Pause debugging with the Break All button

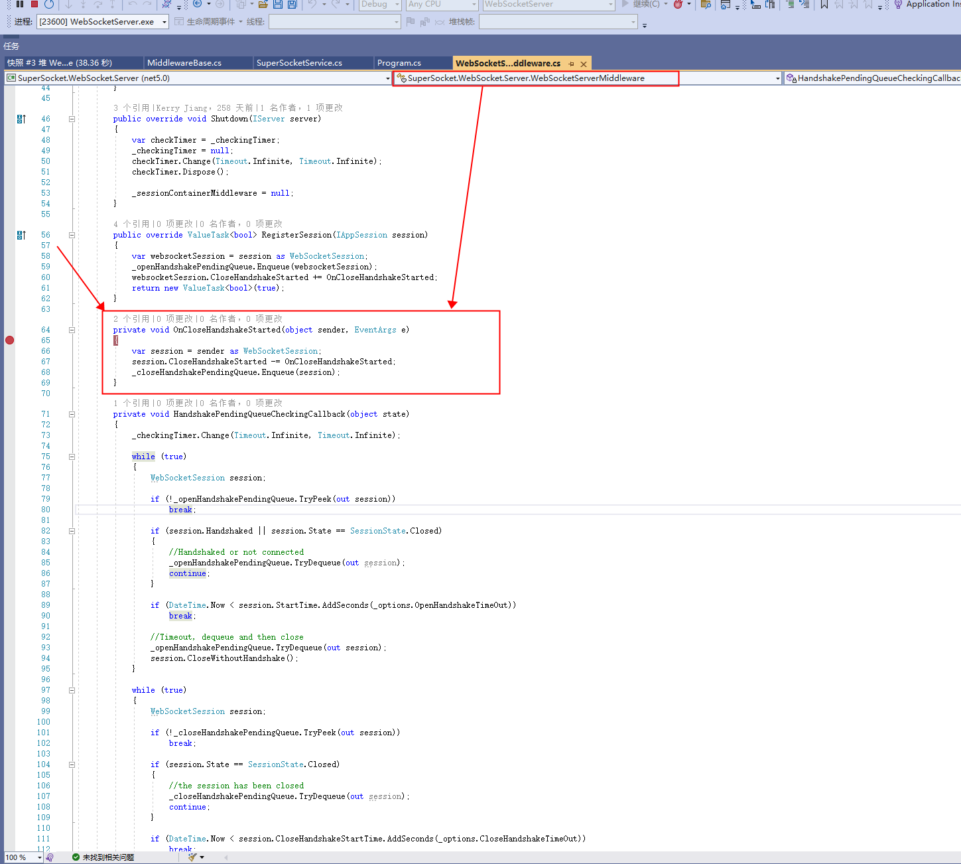pyautogui.click(x=20, y=4)
